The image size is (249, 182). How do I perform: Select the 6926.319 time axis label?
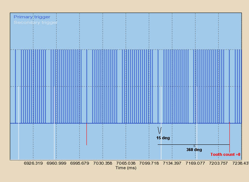tap(33, 163)
